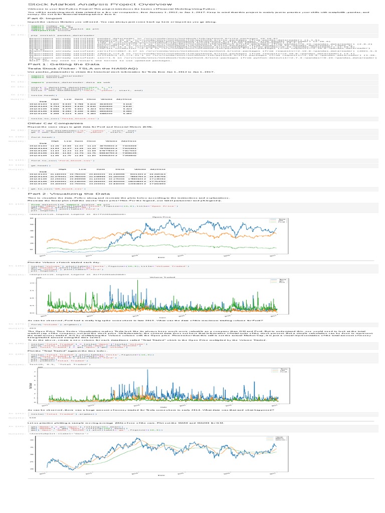The height and width of the screenshot is (513, 385).
Task: Click the Part 2: Visualizing the Data heading
Action: pos(69,194)
